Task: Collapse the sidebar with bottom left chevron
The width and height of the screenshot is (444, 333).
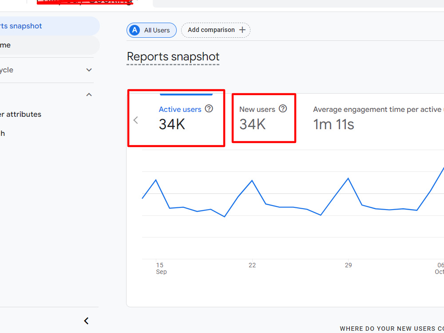Action: coord(87,321)
